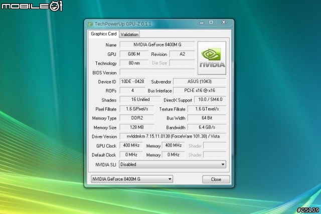Open the NVIDIA GeForce 8400M G selector
Image resolution: width=321 pixels, height=214 pixels.
(132, 179)
